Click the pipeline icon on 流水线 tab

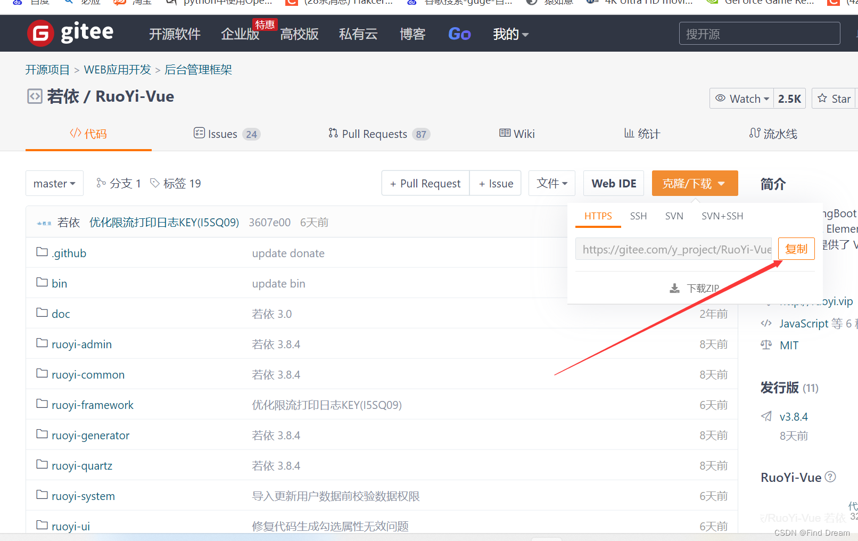point(755,134)
